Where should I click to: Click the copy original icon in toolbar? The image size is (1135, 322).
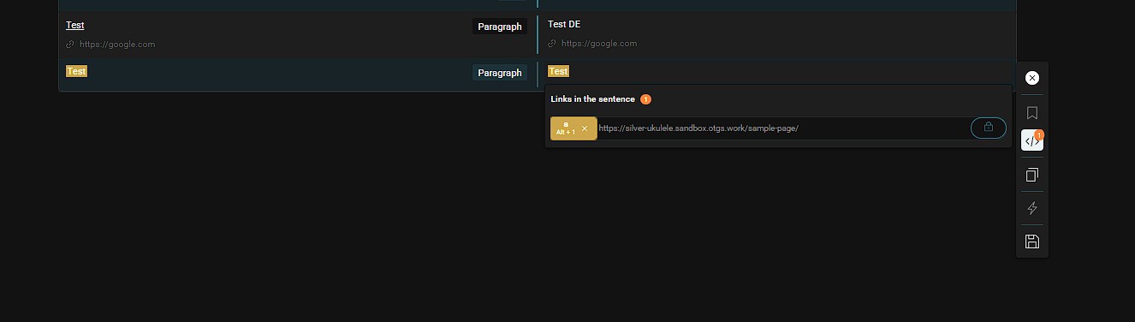pos(1032,175)
